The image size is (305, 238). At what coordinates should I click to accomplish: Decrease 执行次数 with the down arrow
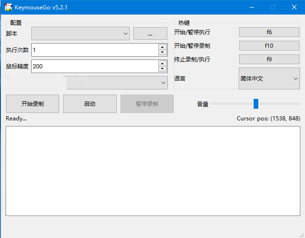point(162,53)
